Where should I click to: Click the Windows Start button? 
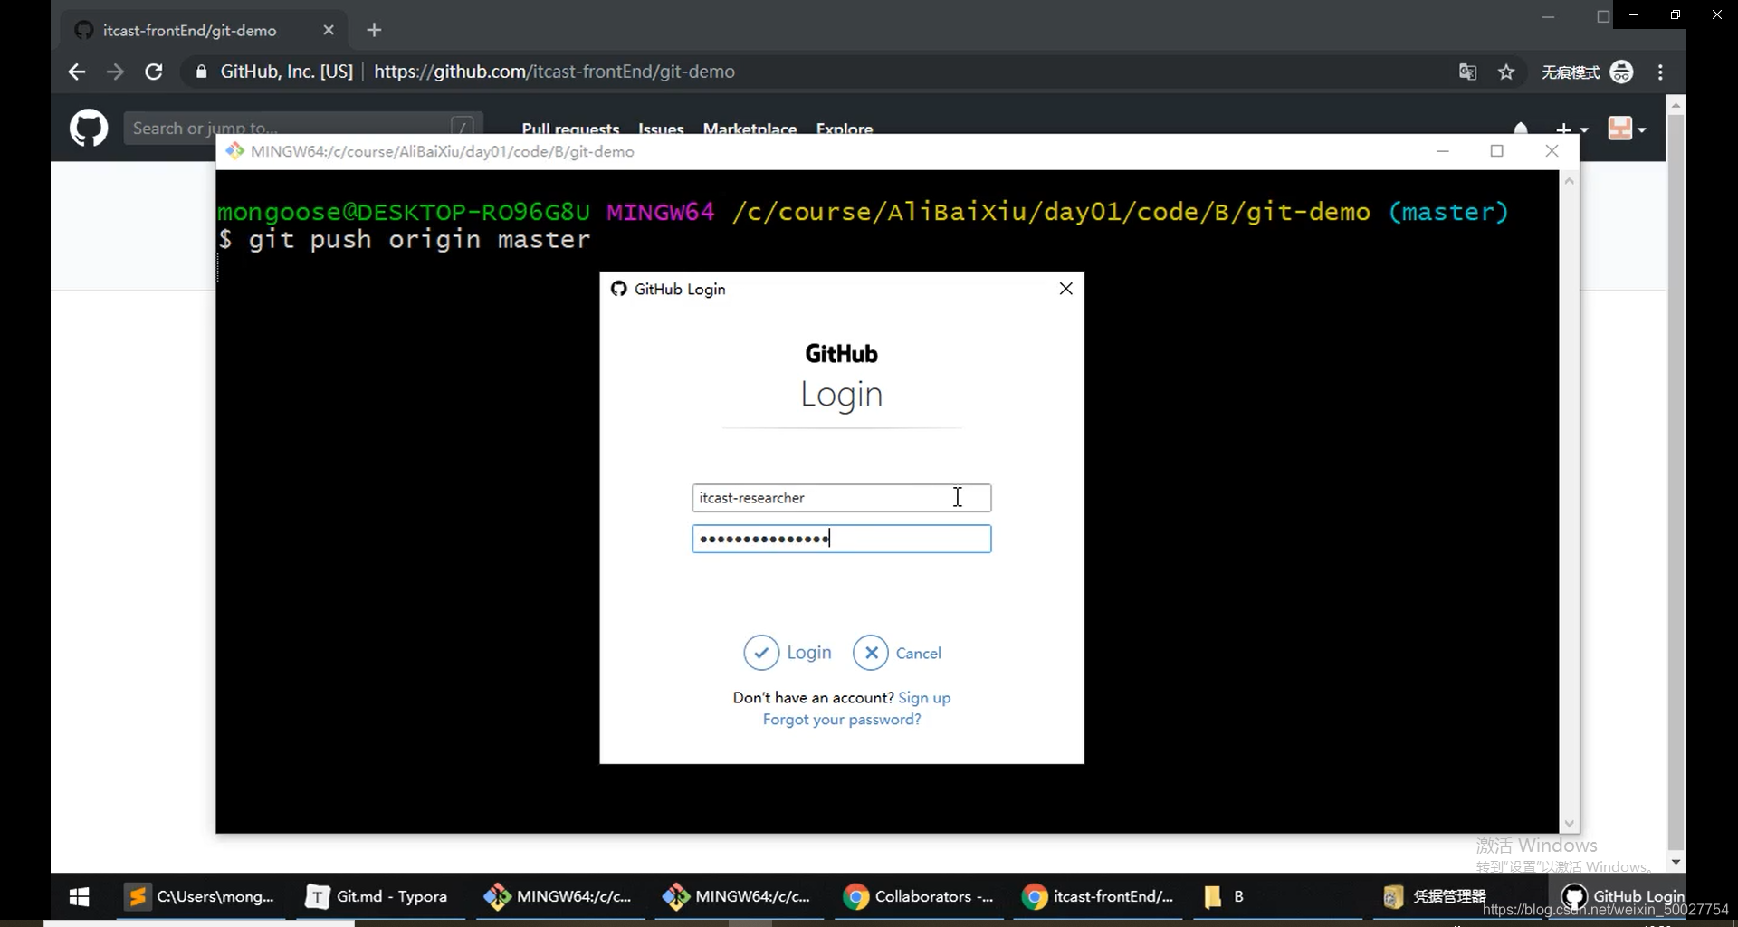79,897
